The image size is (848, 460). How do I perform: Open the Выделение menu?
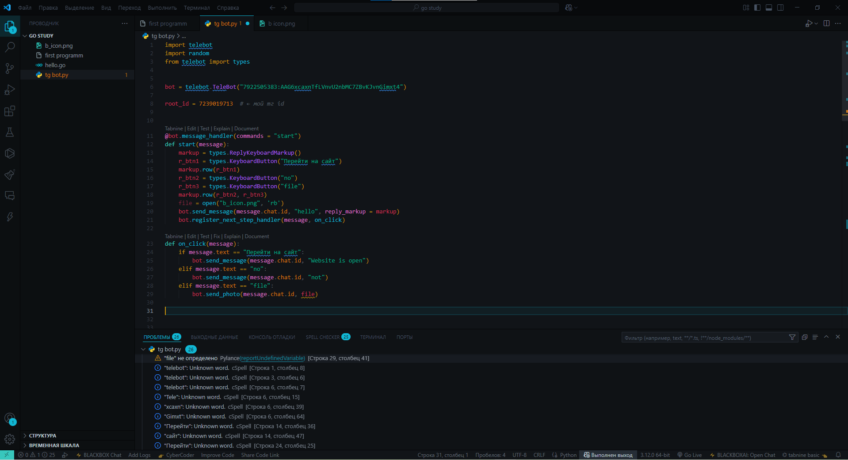tap(80, 8)
